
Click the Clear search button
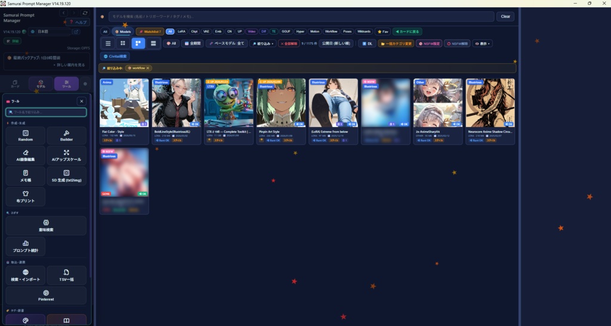pos(505,16)
